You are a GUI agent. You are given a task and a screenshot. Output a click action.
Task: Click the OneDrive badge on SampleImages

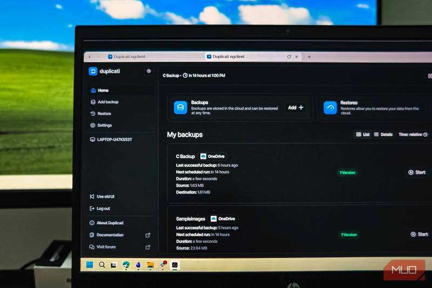[223, 219]
